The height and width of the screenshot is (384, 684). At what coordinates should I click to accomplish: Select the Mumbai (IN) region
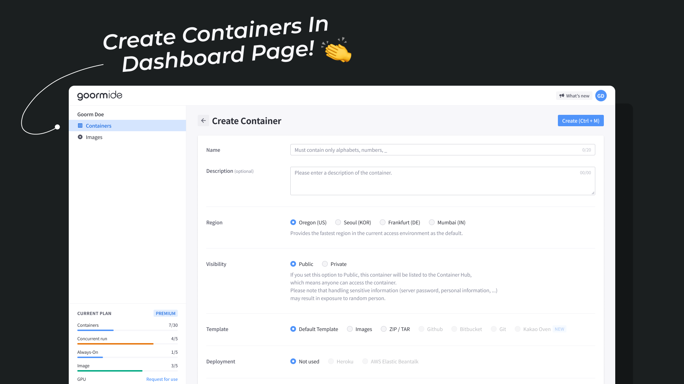point(447,222)
